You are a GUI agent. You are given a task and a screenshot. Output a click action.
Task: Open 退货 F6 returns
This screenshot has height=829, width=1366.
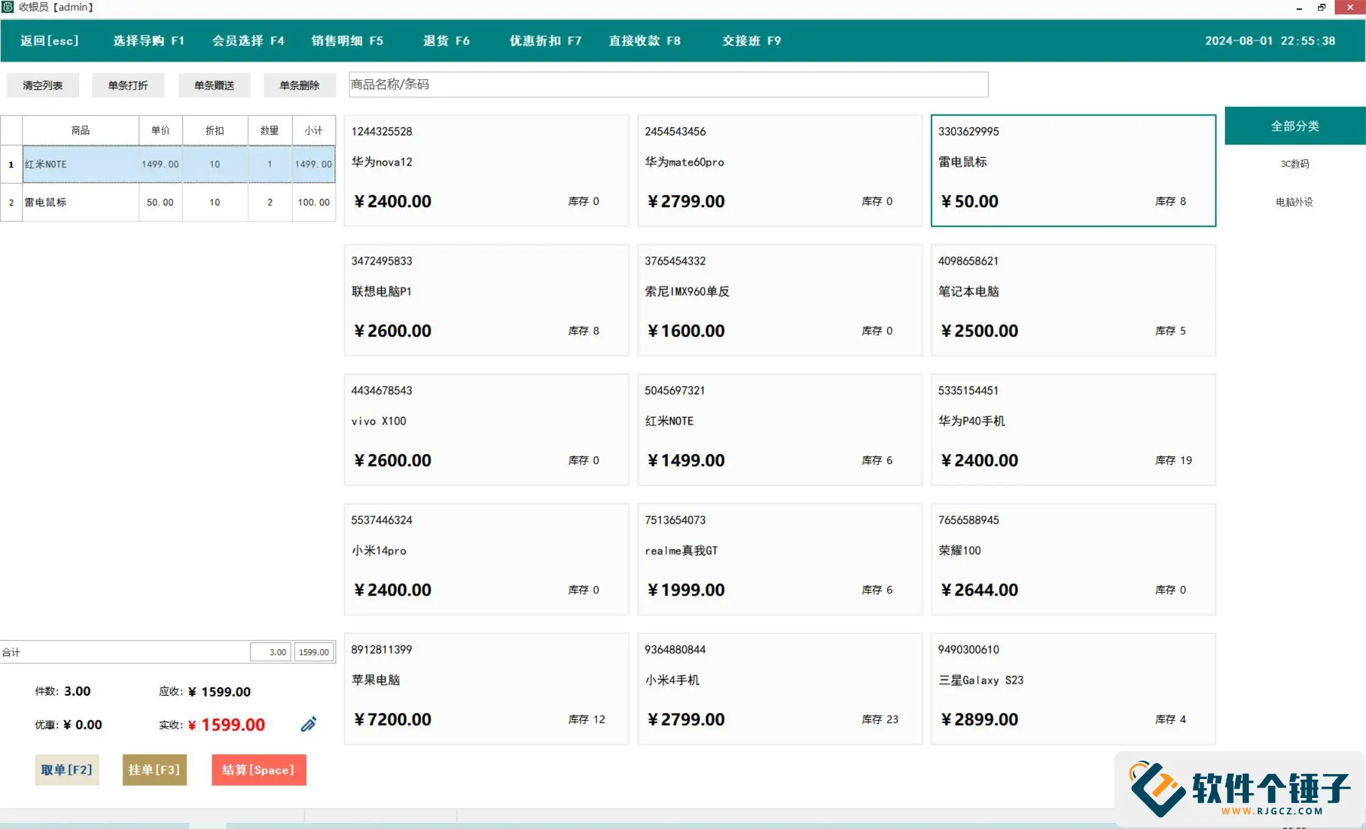tap(446, 41)
